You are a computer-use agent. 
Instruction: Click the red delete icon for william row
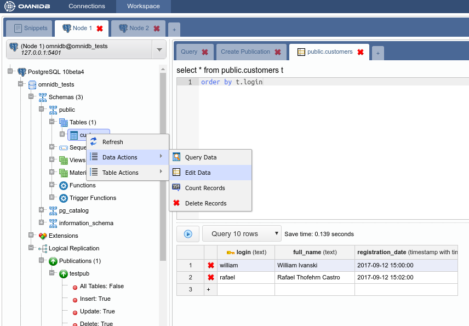[x=210, y=265]
